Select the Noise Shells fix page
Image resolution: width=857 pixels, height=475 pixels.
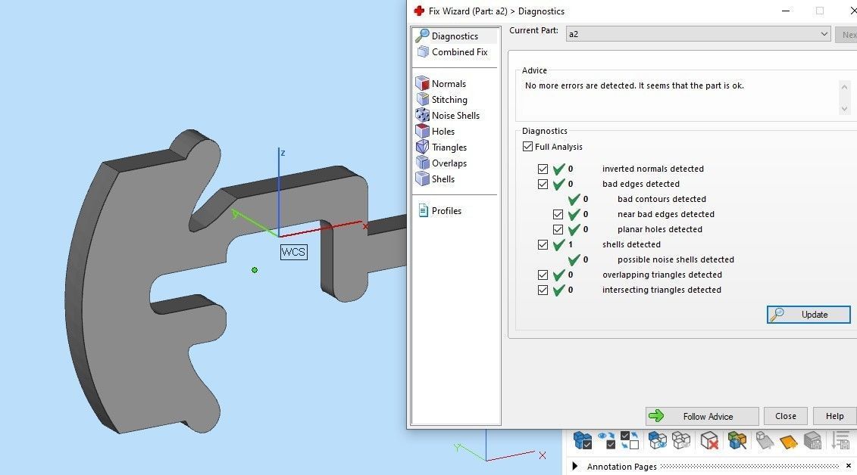(455, 115)
